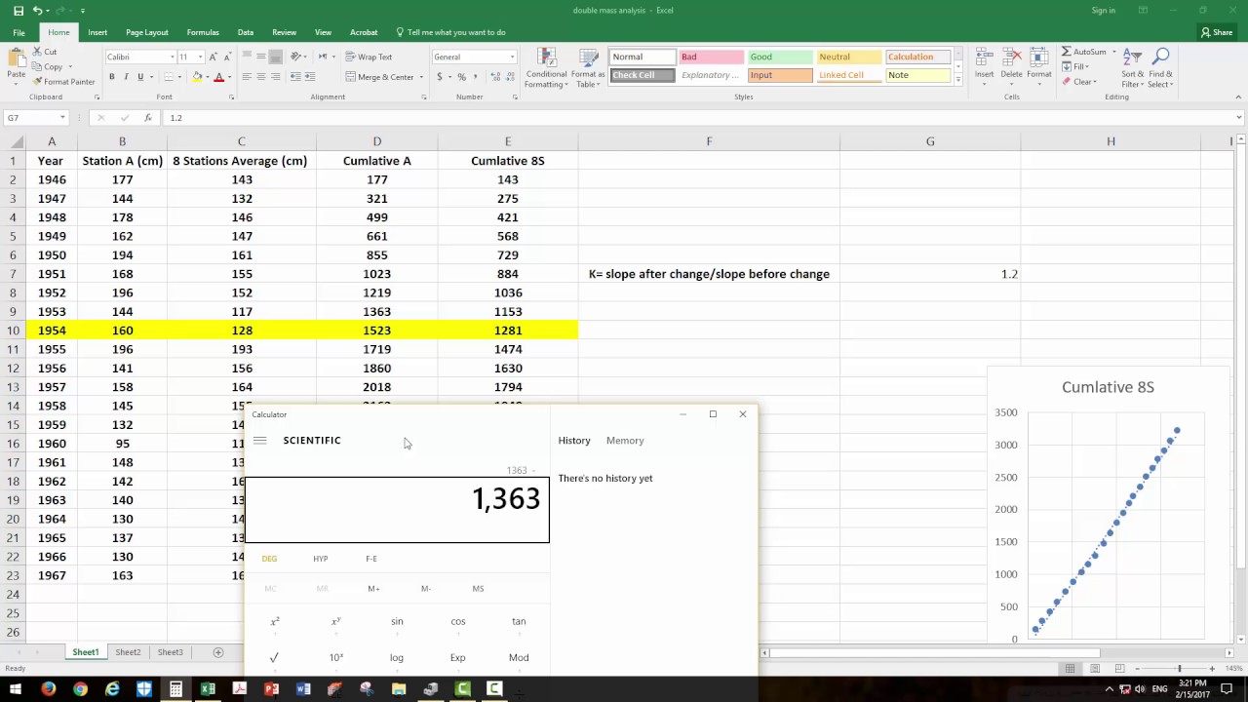Screen dimensions: 1248x702
Task: Switch to the Page Layout tab
Action: [x=147, y=32]
